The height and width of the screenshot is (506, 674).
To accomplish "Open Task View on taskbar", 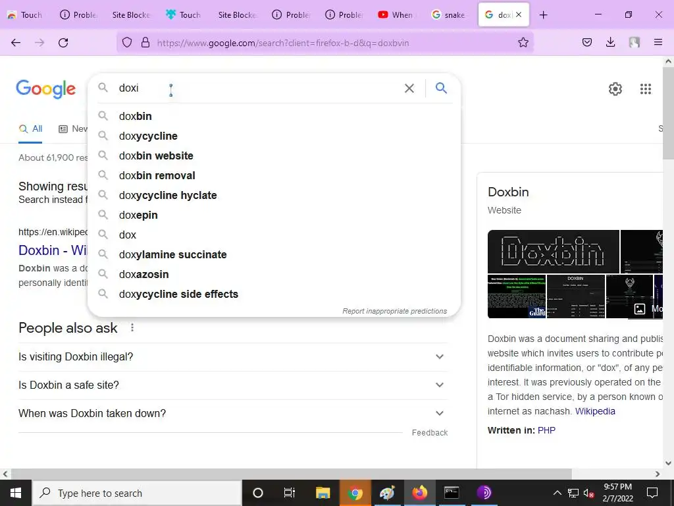I will point(290,493).
